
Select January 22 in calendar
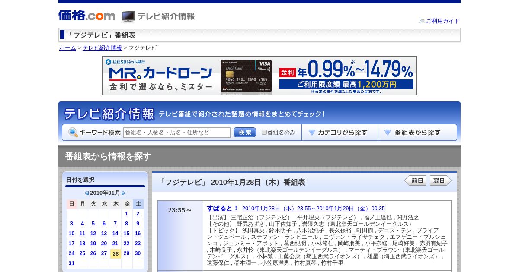coord(126,244)
